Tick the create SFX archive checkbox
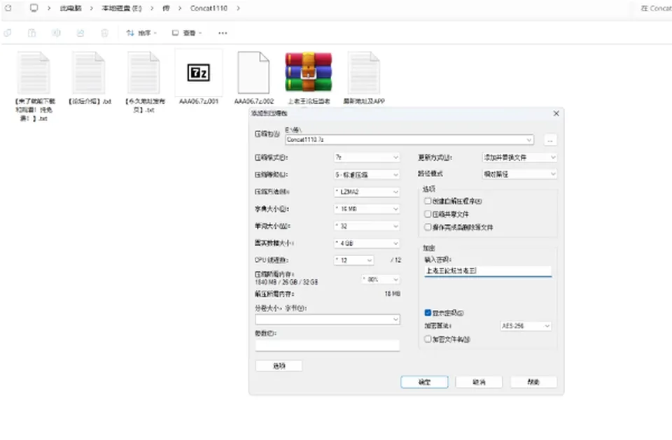The height and width of the screenshot is (440, 672). coord(427,201)
